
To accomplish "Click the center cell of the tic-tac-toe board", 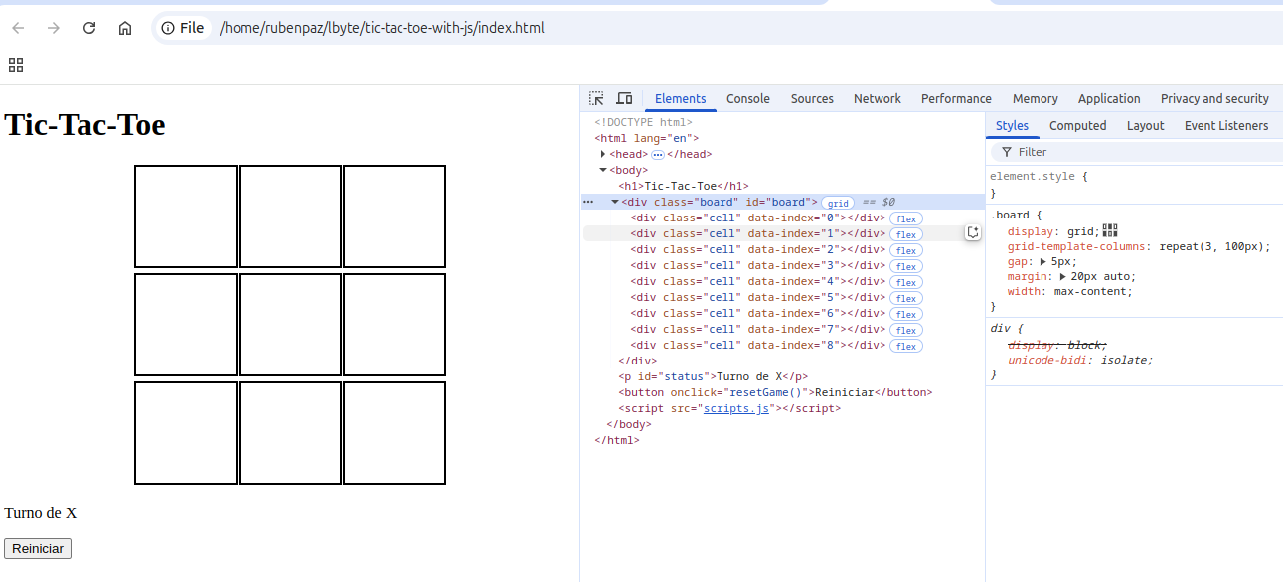I will tap(290, 325).
